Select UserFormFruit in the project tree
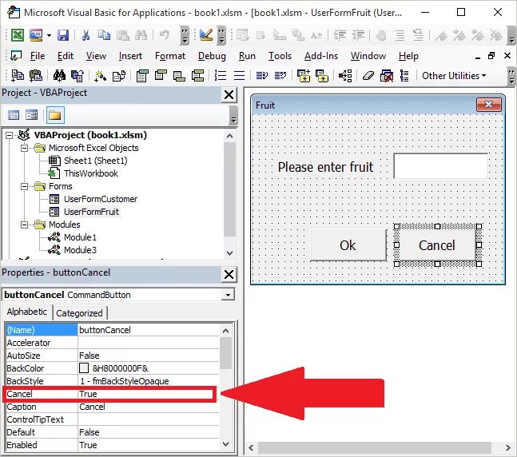 pos(91,212)
